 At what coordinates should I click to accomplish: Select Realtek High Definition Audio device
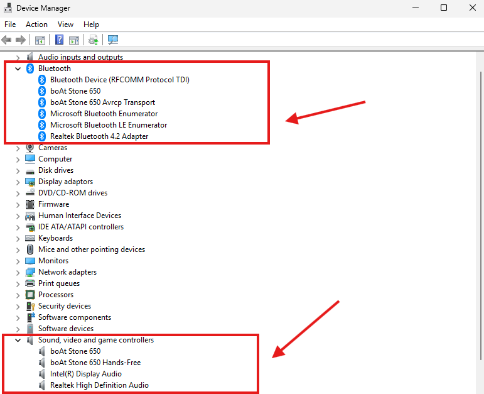(99, 385)
